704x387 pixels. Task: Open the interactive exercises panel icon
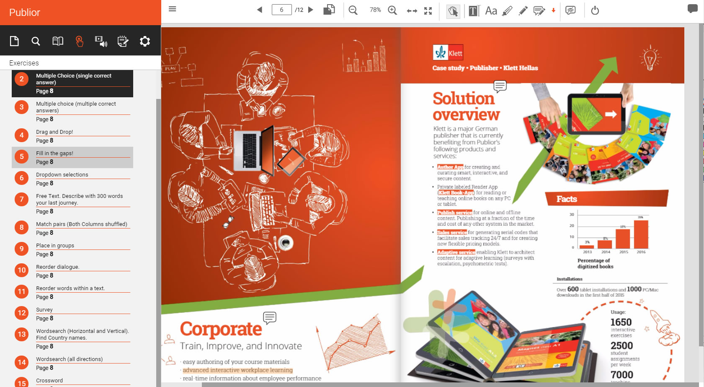79,41
